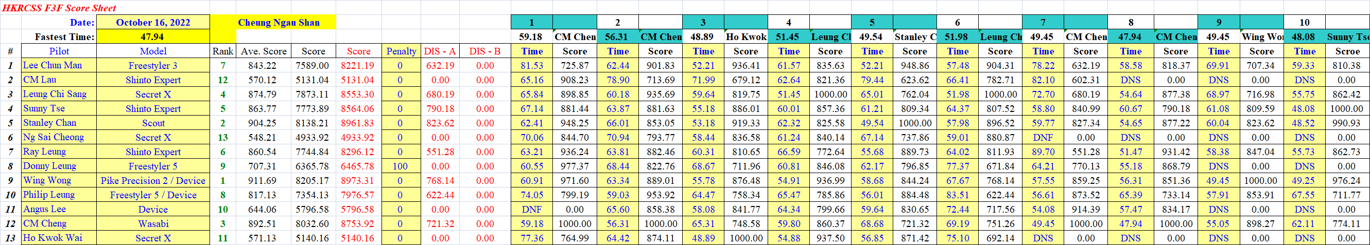Click the DIS - A column header
The height and width of the screenshot is (245, 1370).
(440, 51)
